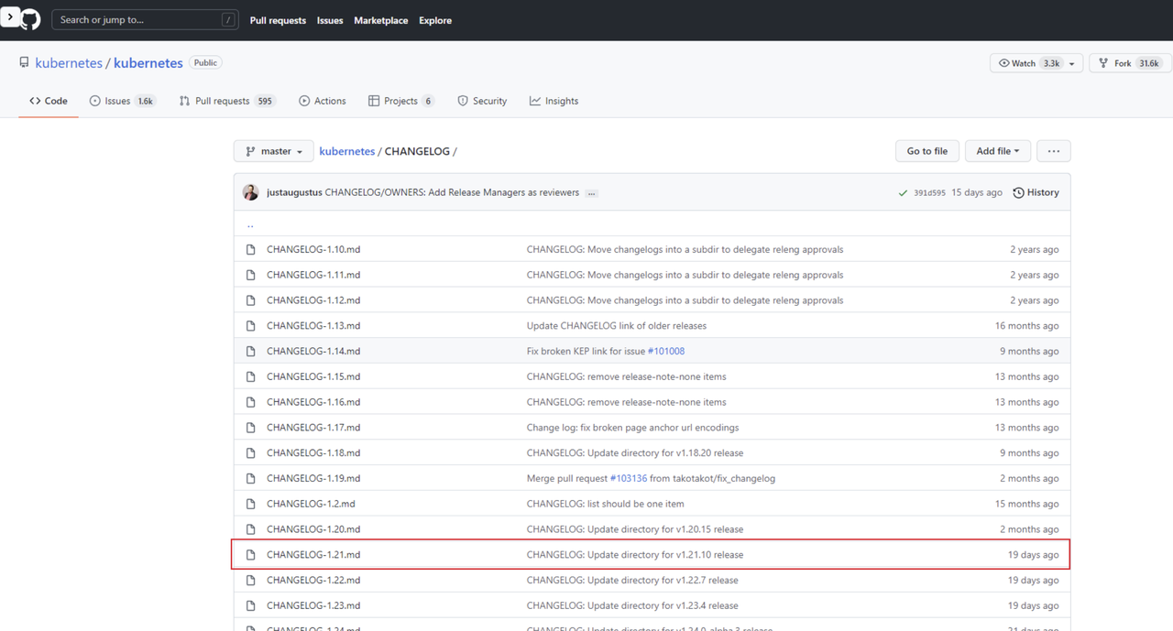Open Explore in top navigation
Screen dimensions: 1173x631
tap(435, 20)
